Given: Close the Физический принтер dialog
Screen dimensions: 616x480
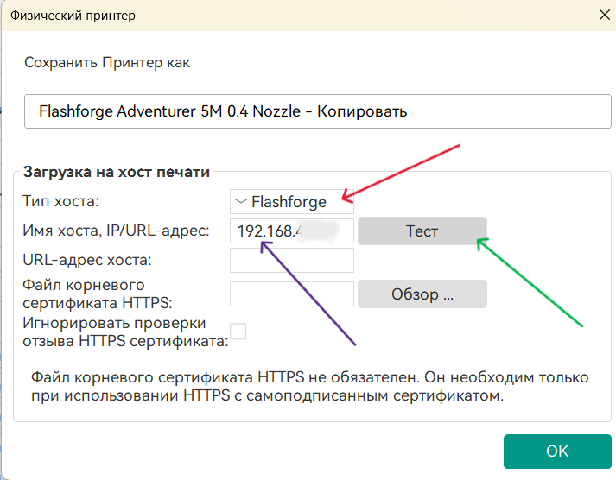Looking at the screenshot, I should pos(604,16).
